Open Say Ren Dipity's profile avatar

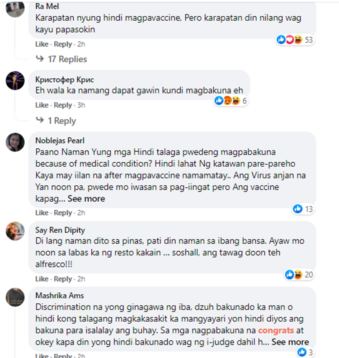15,231
